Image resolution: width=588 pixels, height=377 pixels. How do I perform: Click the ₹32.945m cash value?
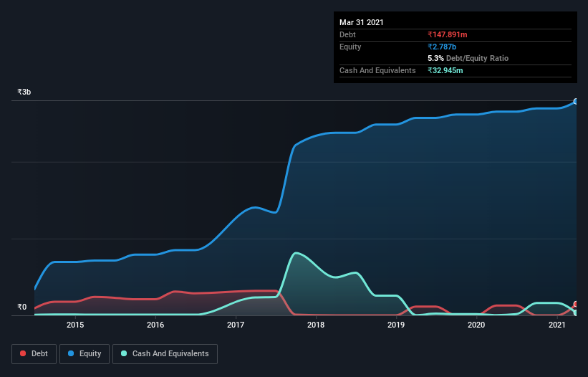(445, 70)
